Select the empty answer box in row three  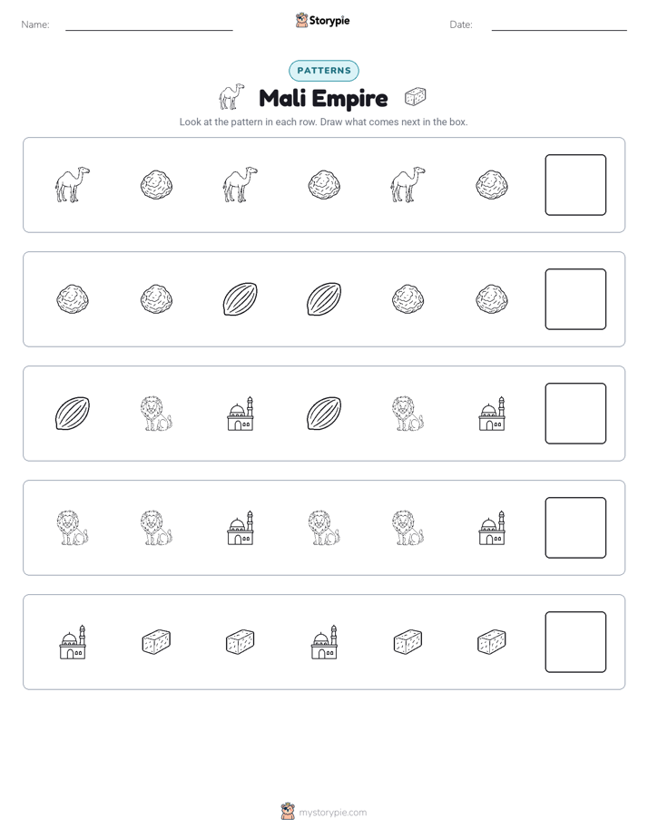575,414
